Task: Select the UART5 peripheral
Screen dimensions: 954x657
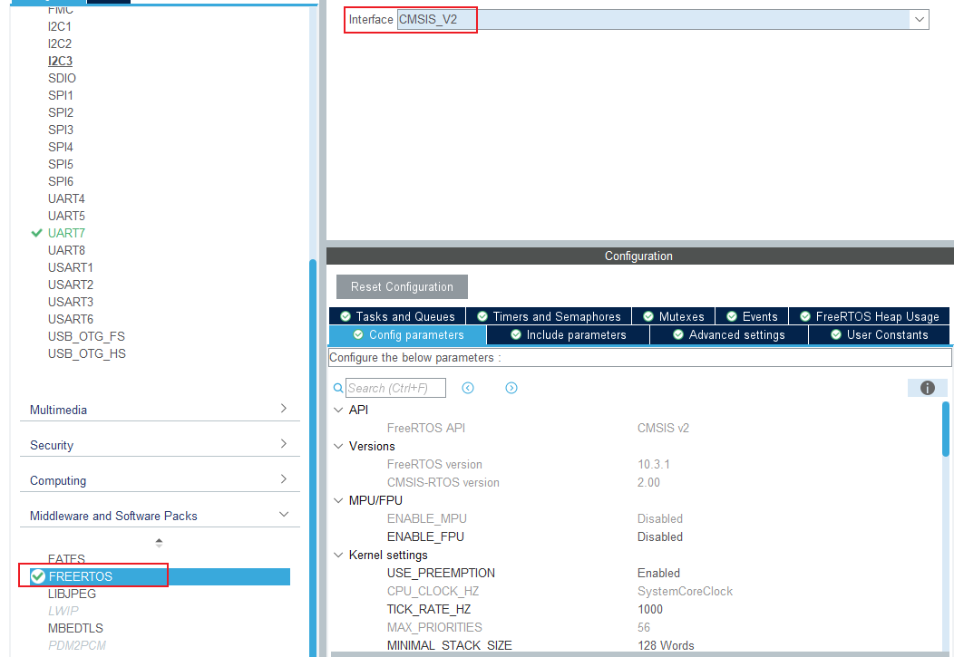Action: coord(66,216)
